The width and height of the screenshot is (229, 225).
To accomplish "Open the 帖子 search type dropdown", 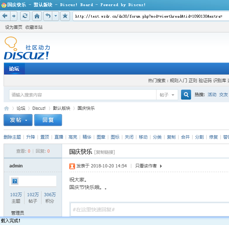I will point(167,95).
